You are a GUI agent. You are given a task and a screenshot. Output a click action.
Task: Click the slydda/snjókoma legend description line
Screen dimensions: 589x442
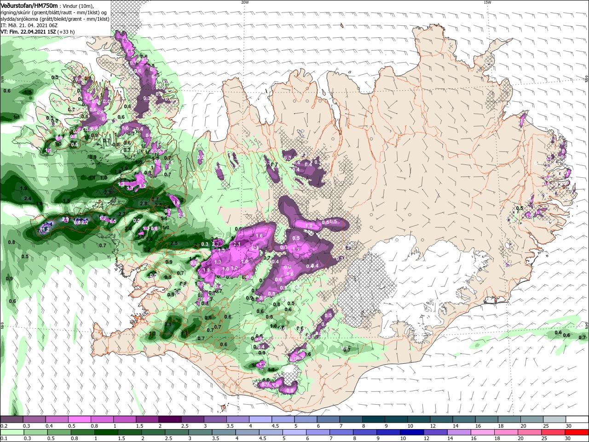coord(54,19)
